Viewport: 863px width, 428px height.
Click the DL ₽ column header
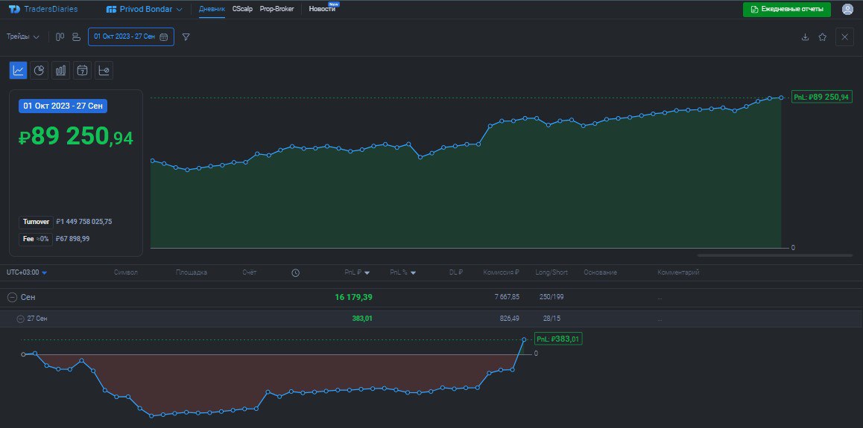(455, 272)
